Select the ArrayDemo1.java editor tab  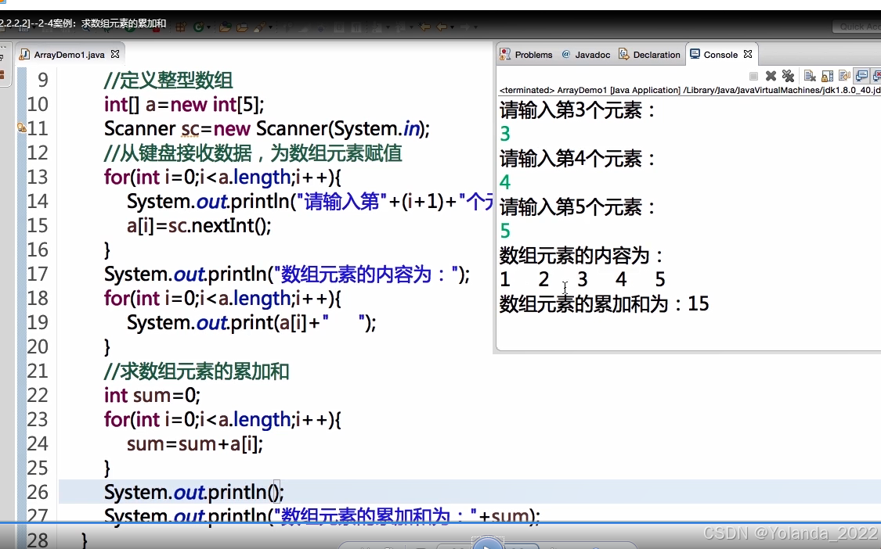point(69,55)
